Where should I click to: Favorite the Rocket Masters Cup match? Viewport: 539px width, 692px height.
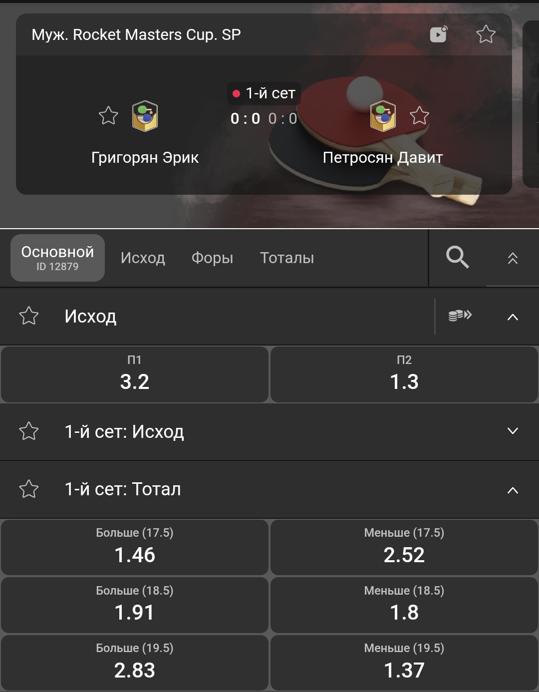point(486,34)
